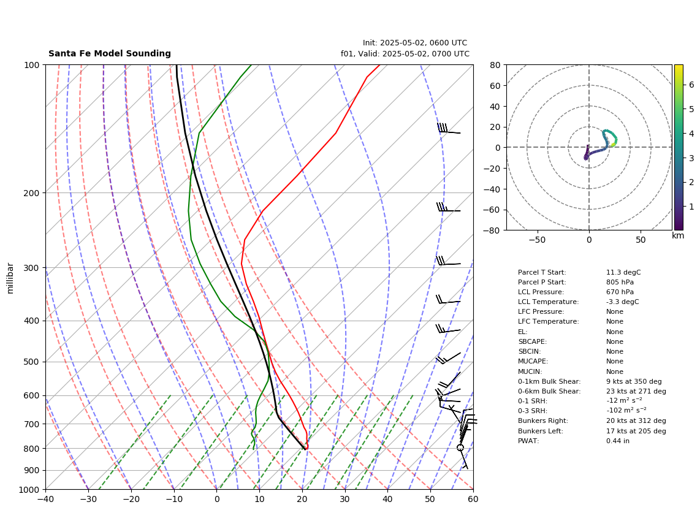Select the value "9 kts at 350 deg"

point(634,381)
